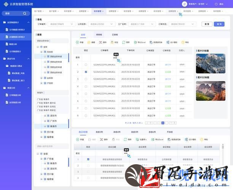Click the sidebar search magnifier icon
This screenshot has width=233, height=190.
tap(24, 14)
